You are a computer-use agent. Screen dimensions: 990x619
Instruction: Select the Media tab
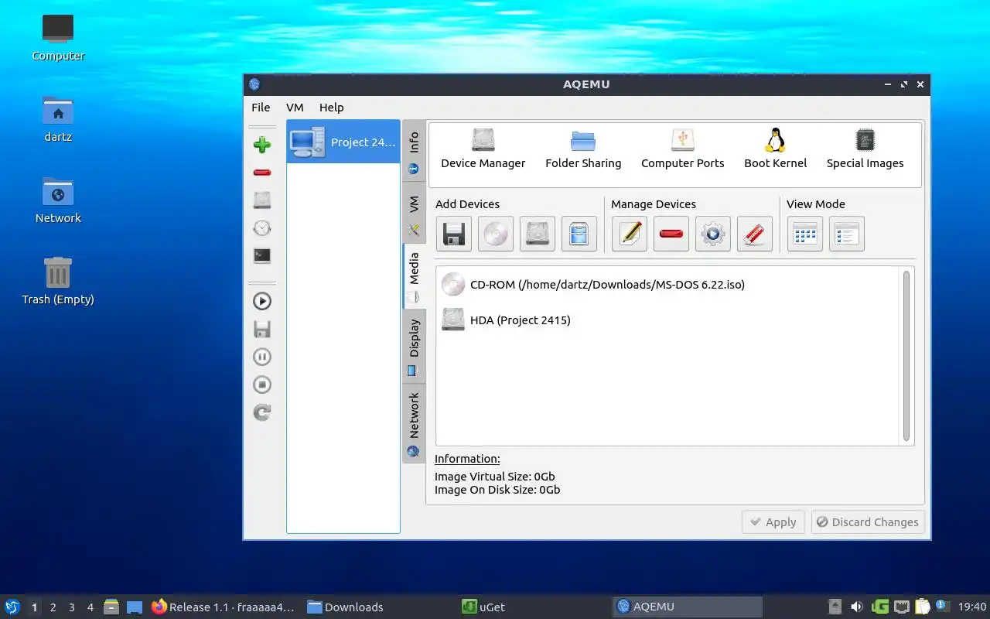tap(414, 276)
